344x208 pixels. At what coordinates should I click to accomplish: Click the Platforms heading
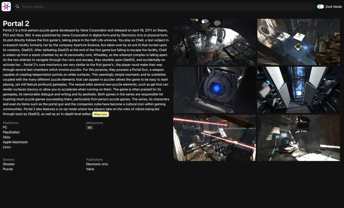coord(10,123)
